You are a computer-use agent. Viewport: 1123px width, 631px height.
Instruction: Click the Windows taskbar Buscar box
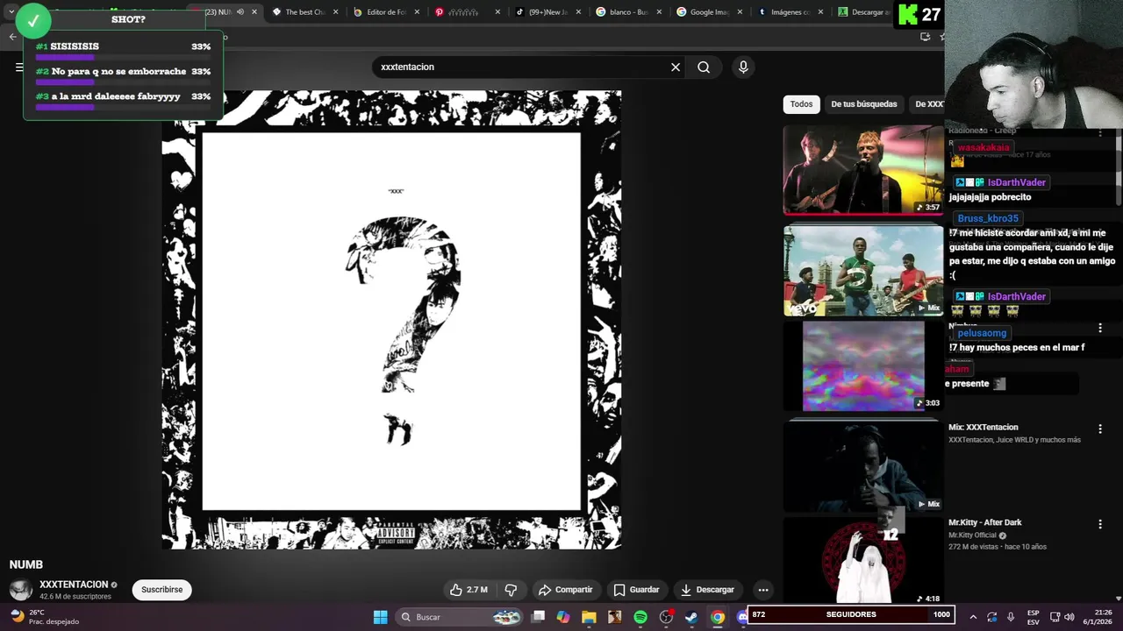click(458, 617)
